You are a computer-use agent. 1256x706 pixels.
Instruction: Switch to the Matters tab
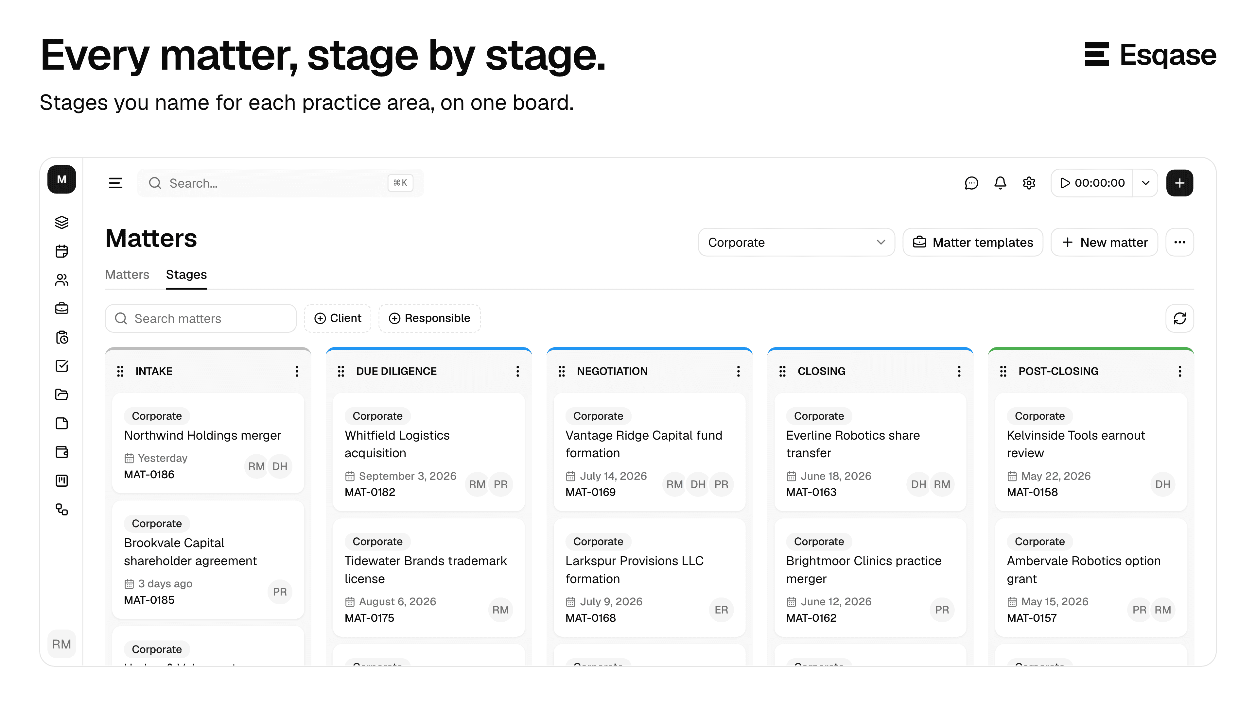[127, 275]
